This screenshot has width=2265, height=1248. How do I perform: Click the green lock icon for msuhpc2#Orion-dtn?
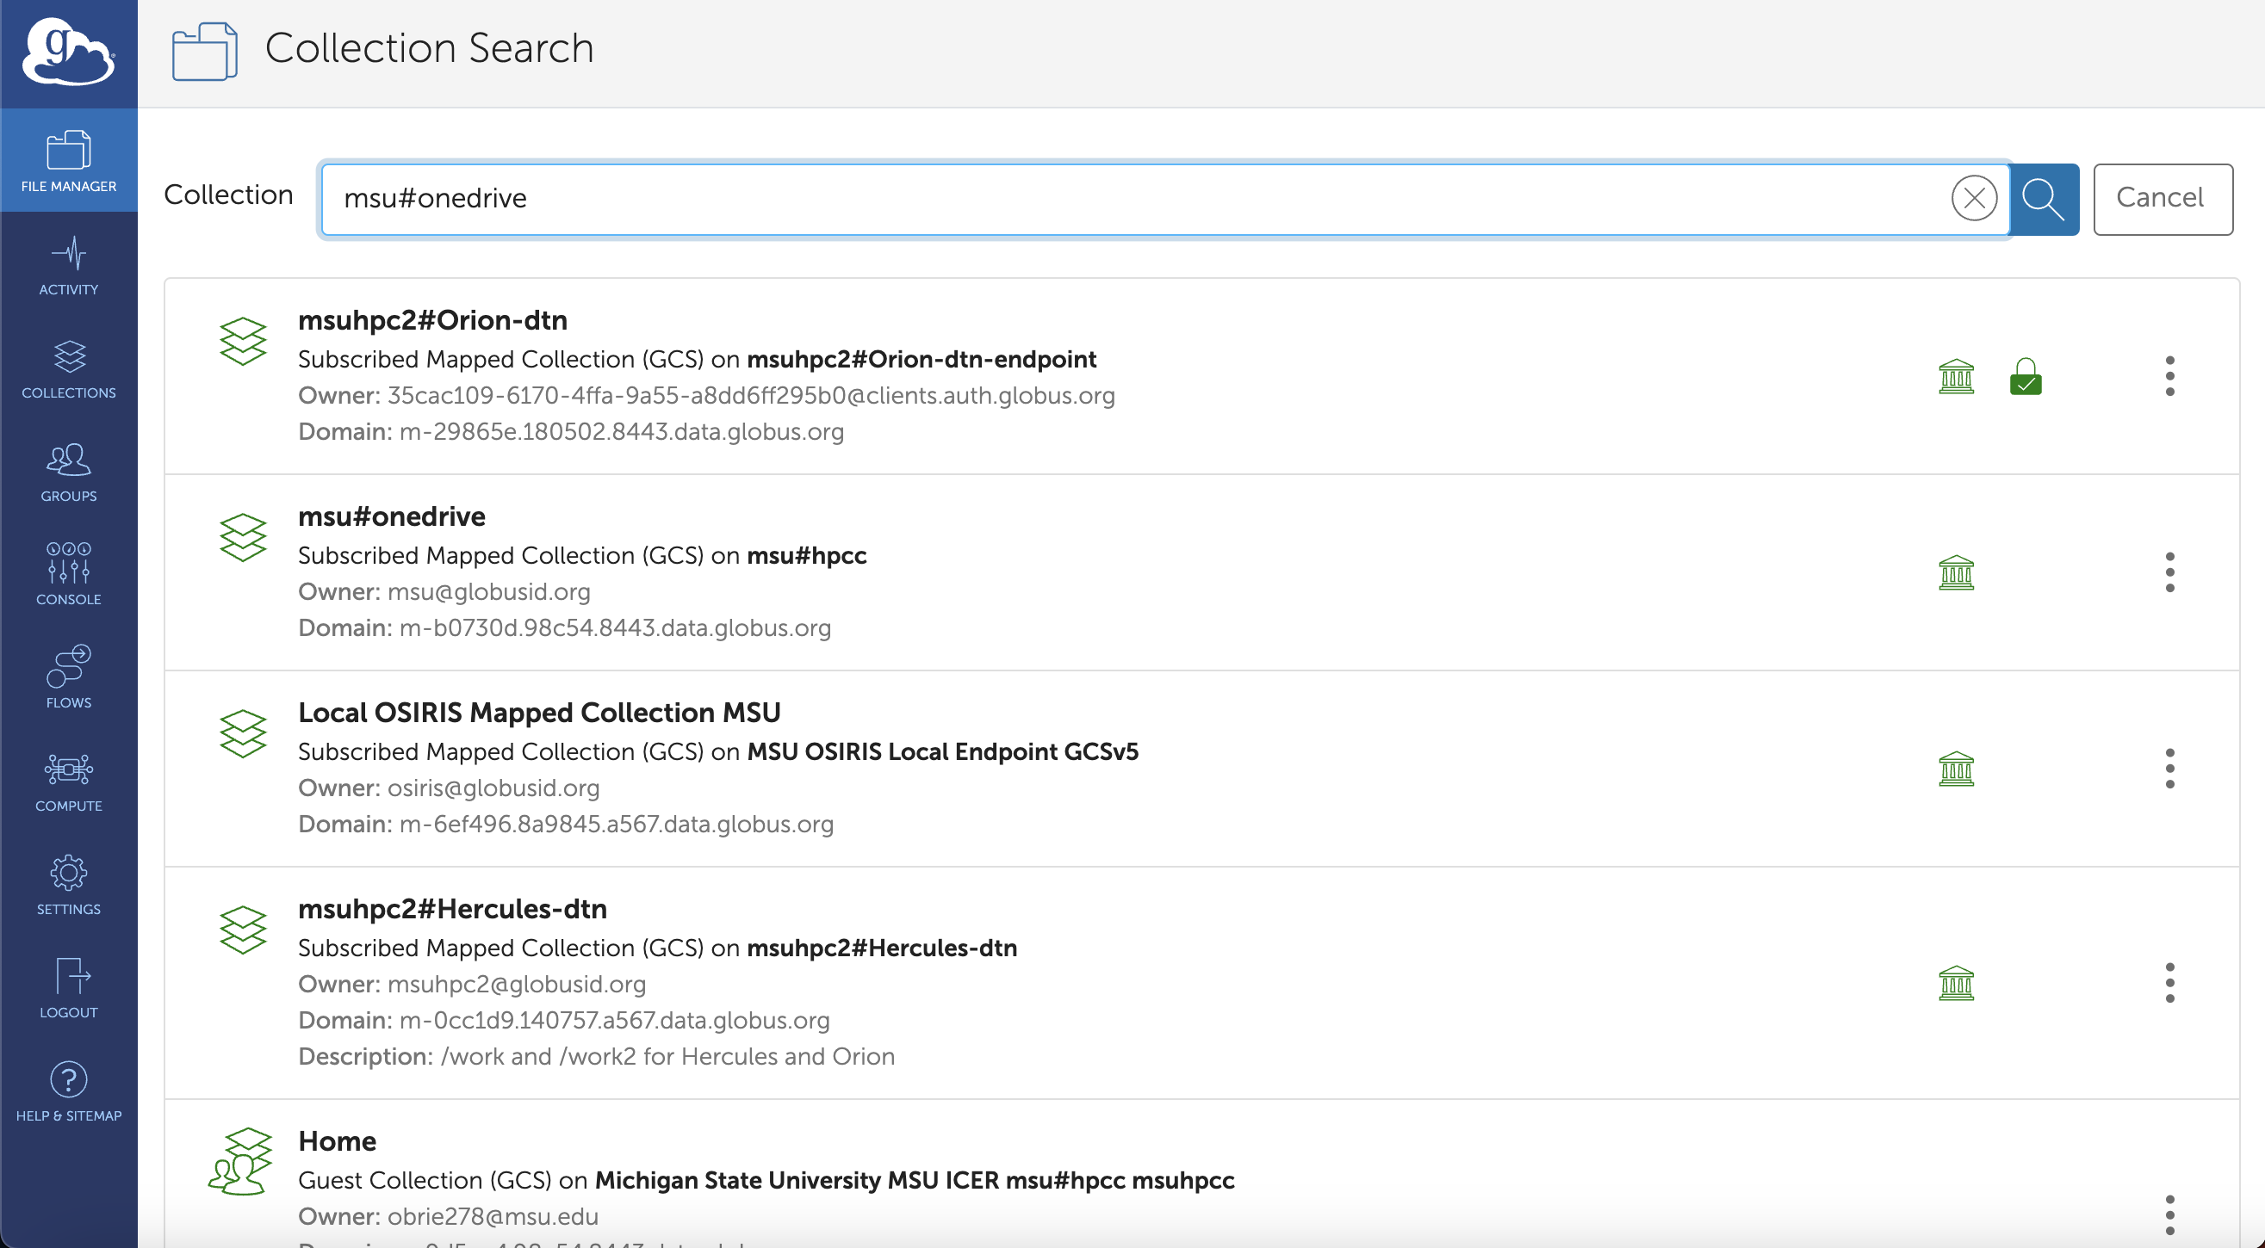coord(2025,376)
